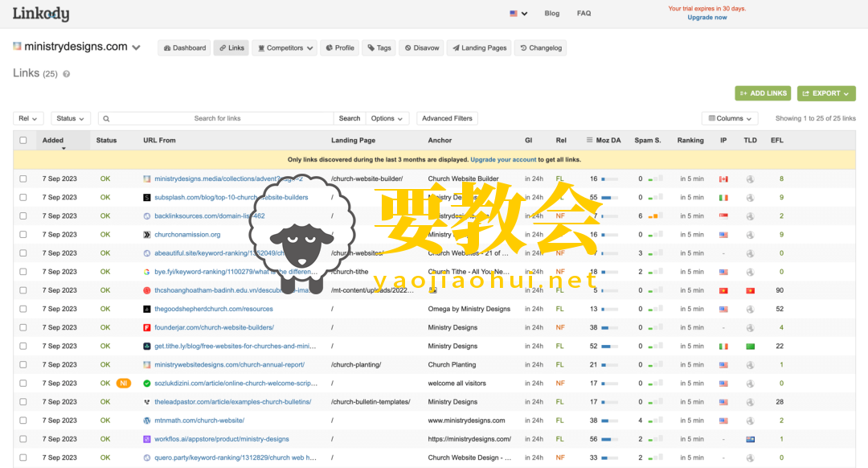Check the backlinksources.com row checkbox
This screenshot has width=868, height=468.
click(23, 216)
